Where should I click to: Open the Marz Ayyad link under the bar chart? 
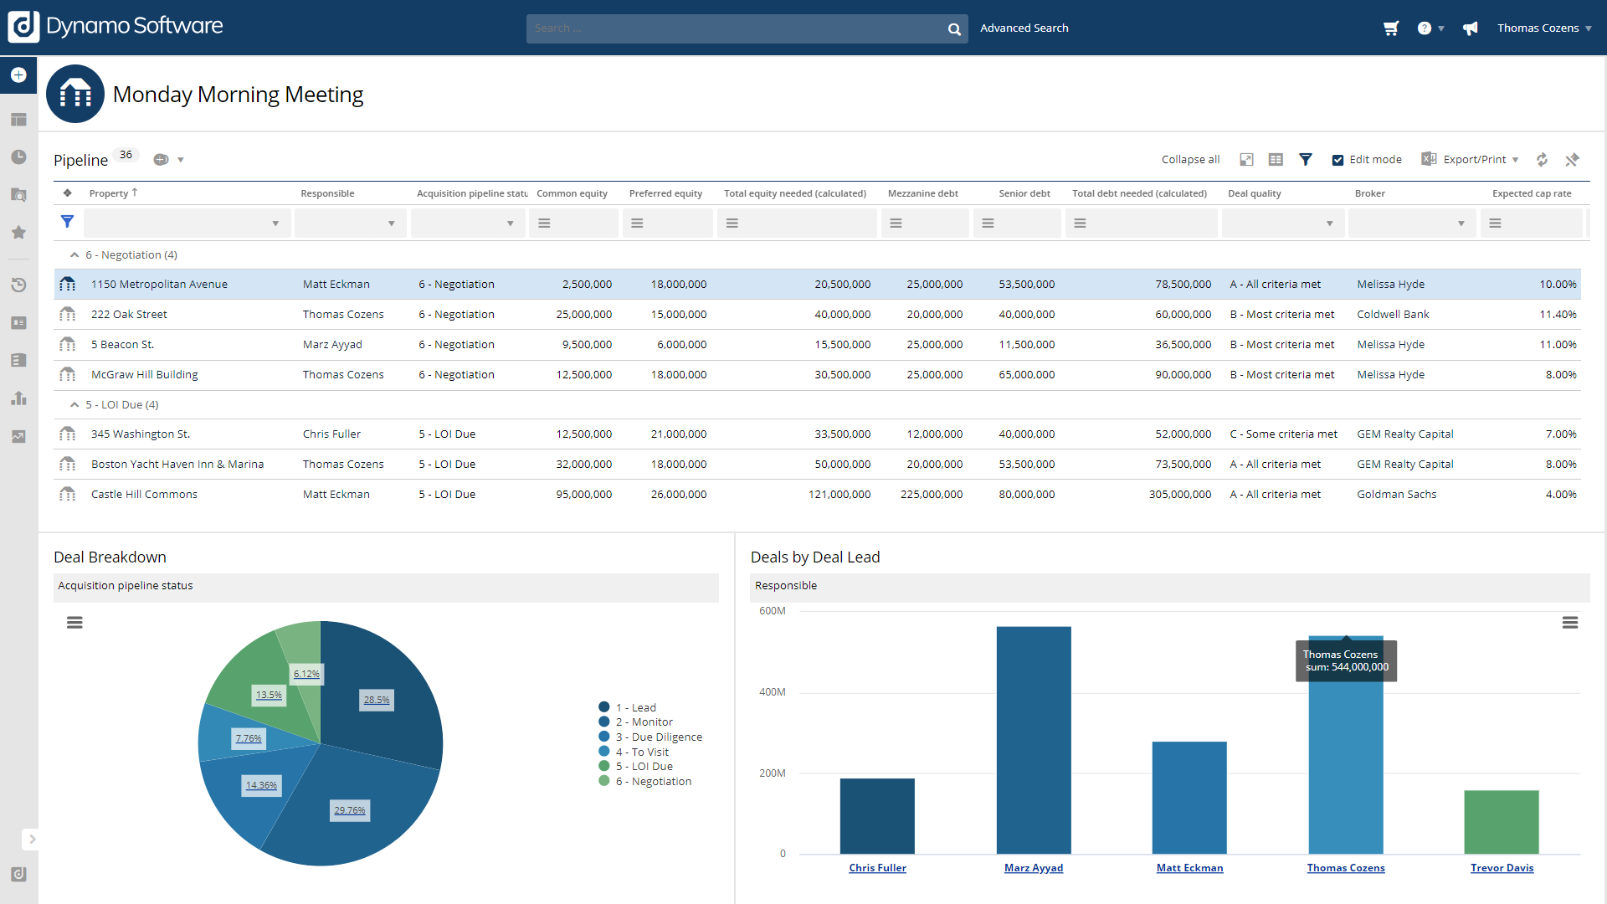(1033, 868)
